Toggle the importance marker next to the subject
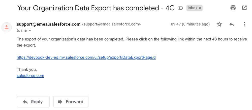The height and width of the screenshot is (110, 252). click(x=180, y=8)
